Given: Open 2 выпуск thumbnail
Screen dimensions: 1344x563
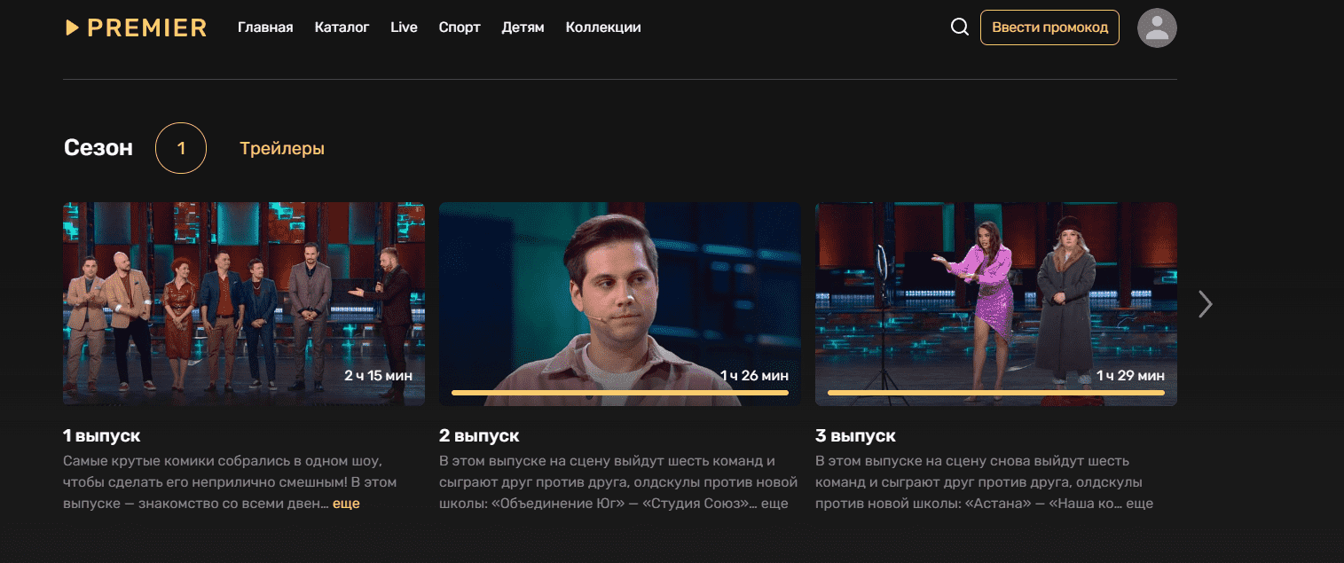Looking at the screenshot, I should point(620,304).
